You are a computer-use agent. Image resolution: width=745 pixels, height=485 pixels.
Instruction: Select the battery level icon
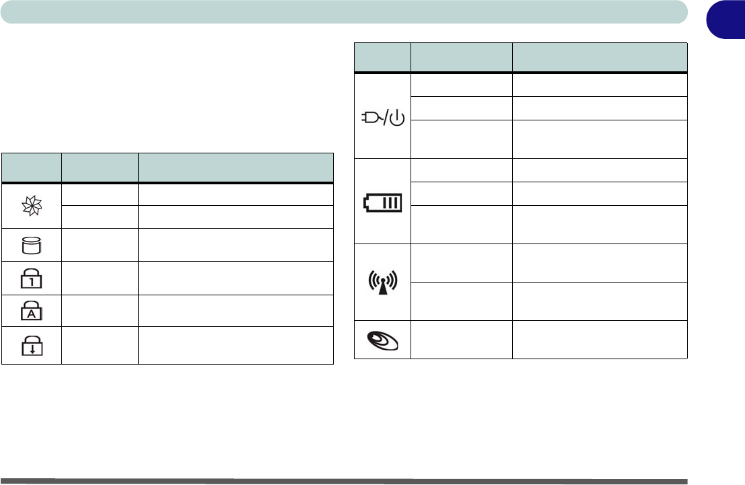[x=382, y=201]
